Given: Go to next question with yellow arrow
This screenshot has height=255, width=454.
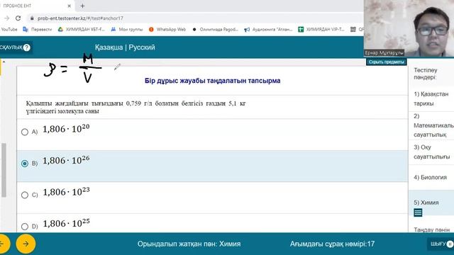Looking at the screenshot, I should pos(26,244).
